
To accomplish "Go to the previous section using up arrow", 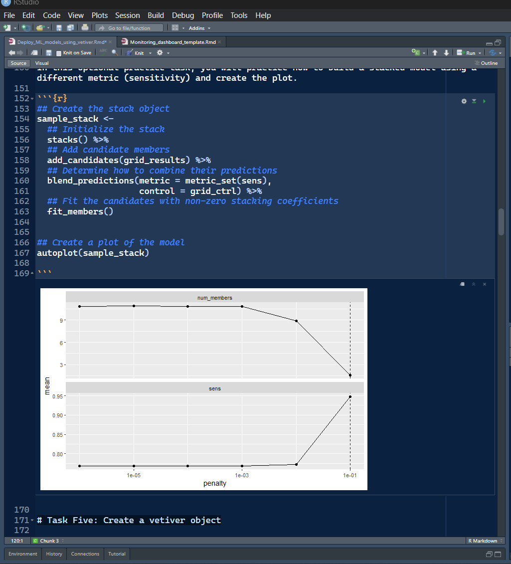I will click(x=435, y=53).
